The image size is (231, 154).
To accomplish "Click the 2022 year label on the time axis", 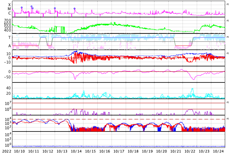I will 7,151.
